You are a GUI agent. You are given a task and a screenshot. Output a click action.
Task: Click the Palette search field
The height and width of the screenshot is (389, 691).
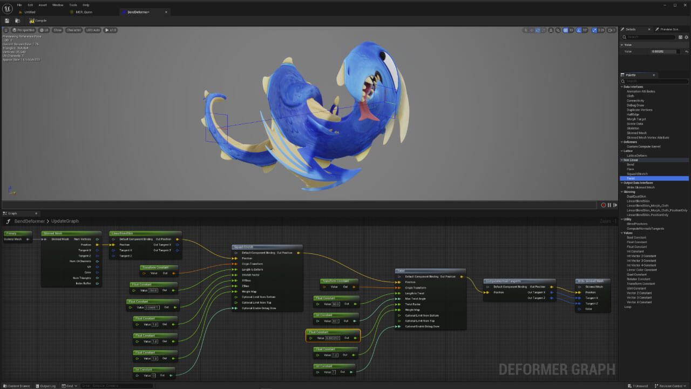click(x=655, y=81)
